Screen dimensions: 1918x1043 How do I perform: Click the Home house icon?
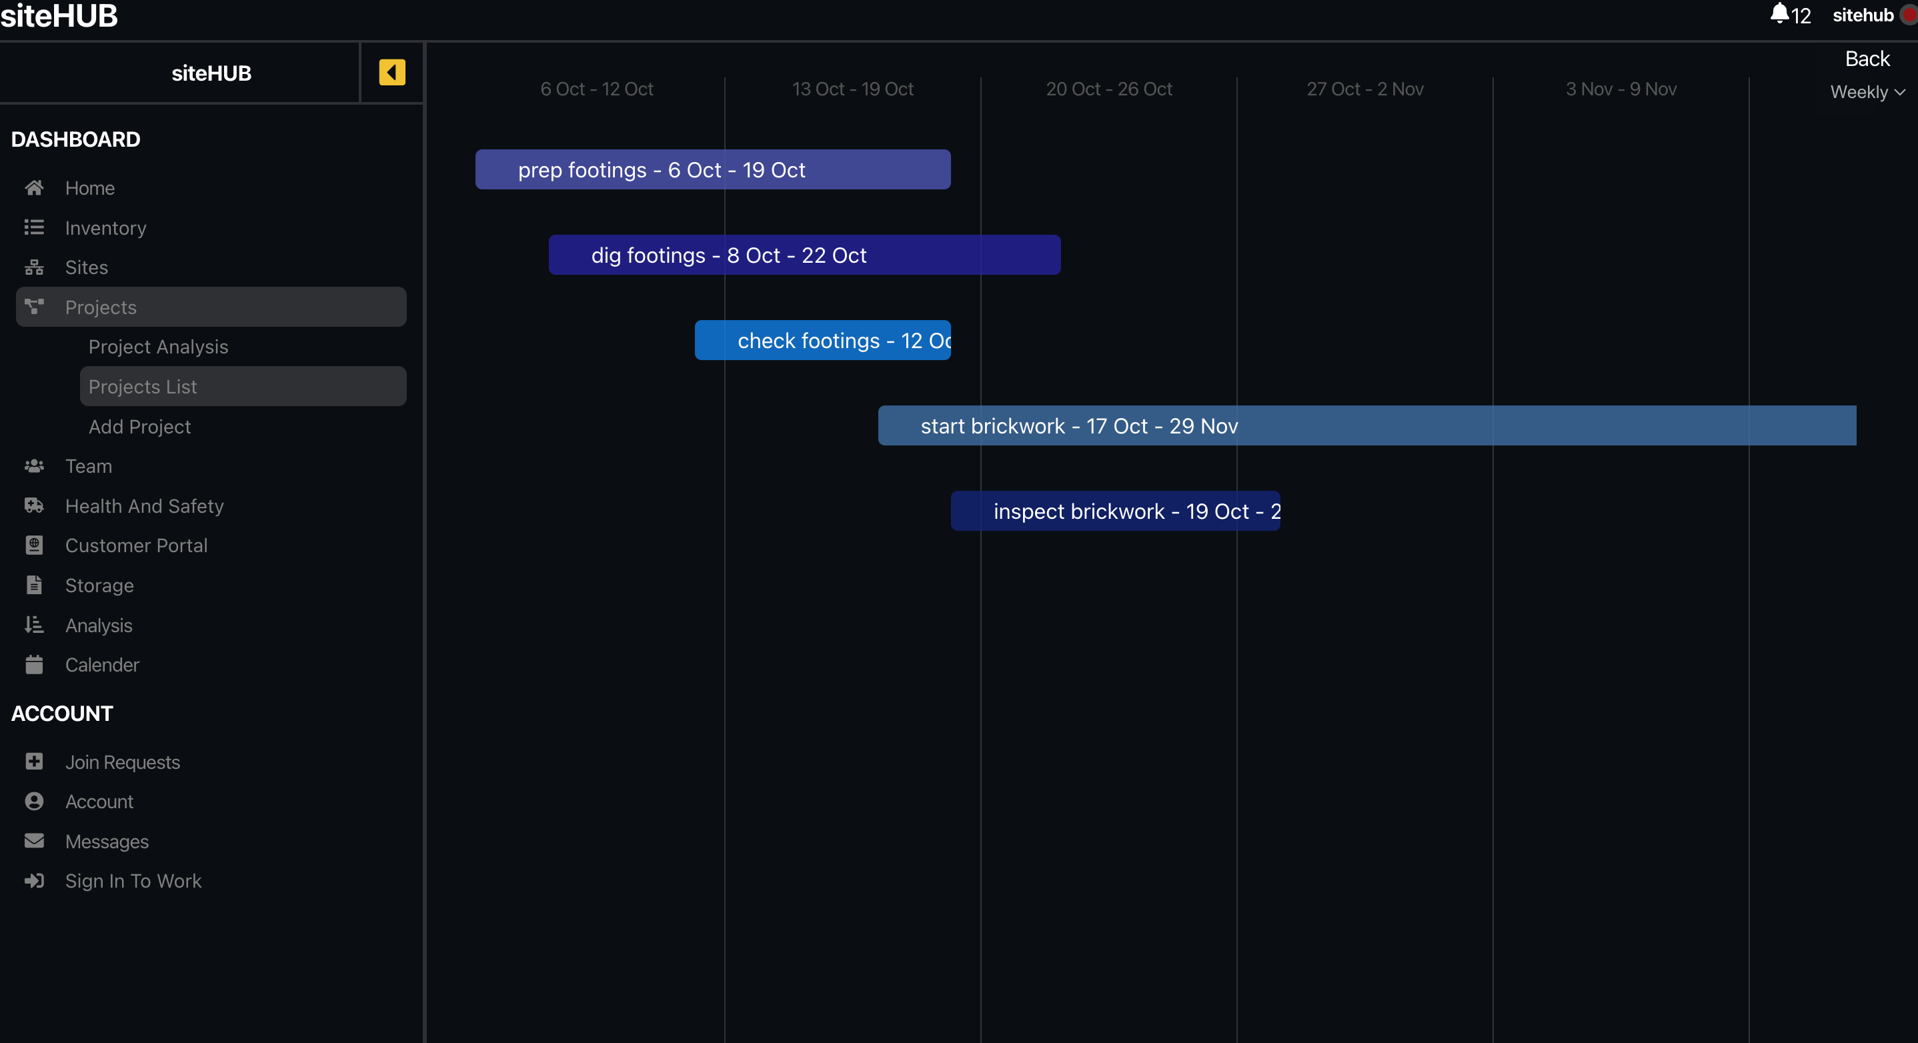tap(34, 187)
